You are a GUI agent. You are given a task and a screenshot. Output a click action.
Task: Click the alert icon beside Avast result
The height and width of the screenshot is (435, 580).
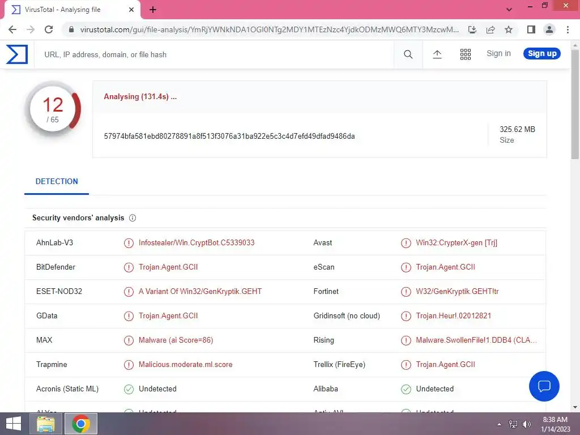pyautogui.click(x=406, y=243)
